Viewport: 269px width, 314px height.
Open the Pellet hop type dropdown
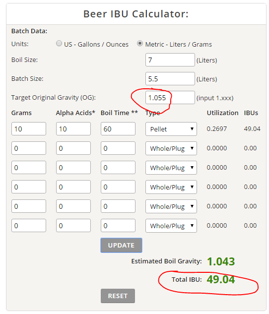pos(171,129)
